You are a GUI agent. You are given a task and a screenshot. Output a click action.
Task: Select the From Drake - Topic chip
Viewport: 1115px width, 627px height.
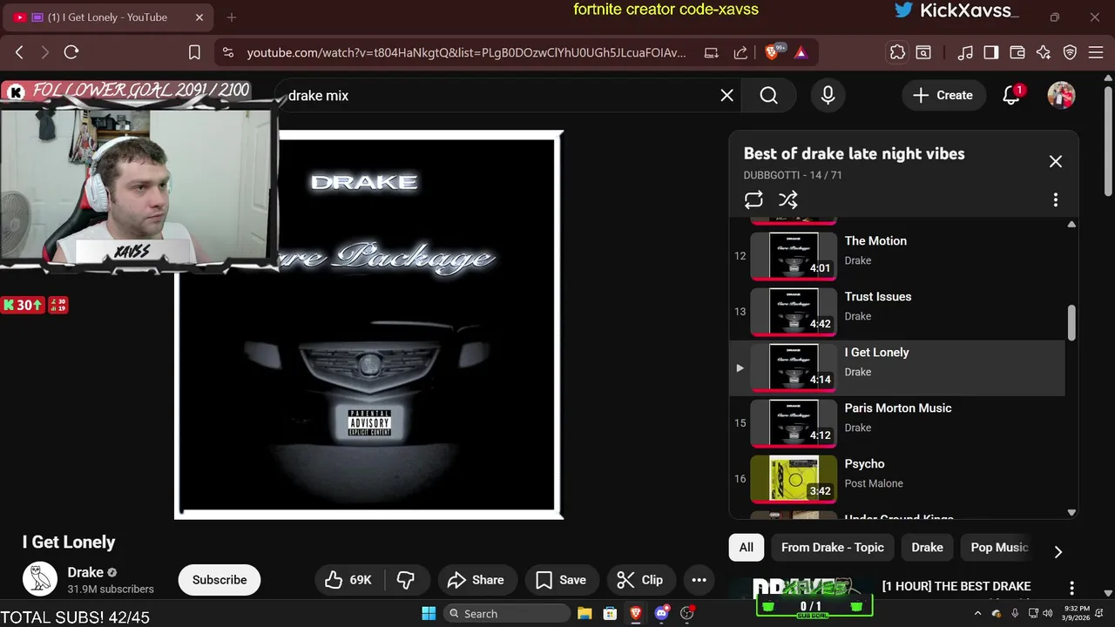[832, 548]
